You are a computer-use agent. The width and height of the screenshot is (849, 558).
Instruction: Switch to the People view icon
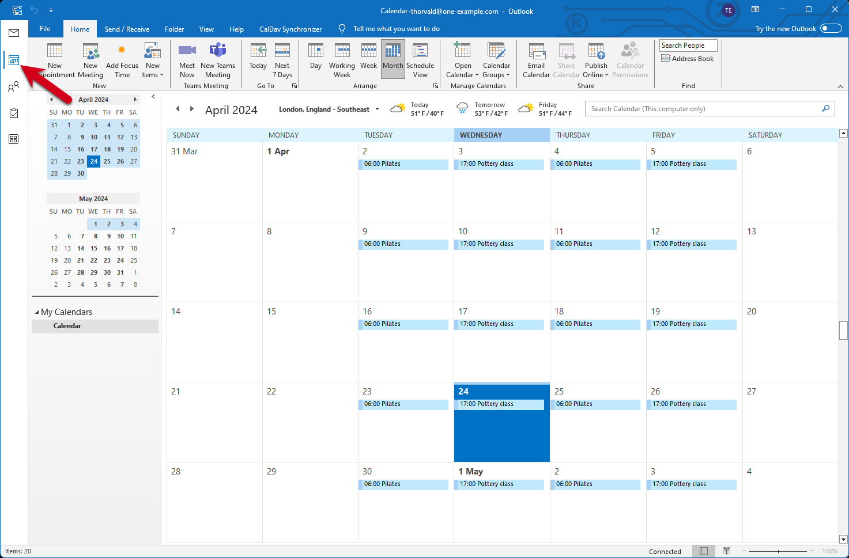click(14, 86)
